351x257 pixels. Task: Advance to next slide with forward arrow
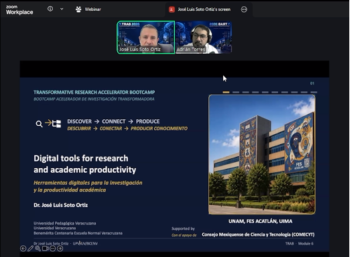pyautogui.click(x=60, y=248)
